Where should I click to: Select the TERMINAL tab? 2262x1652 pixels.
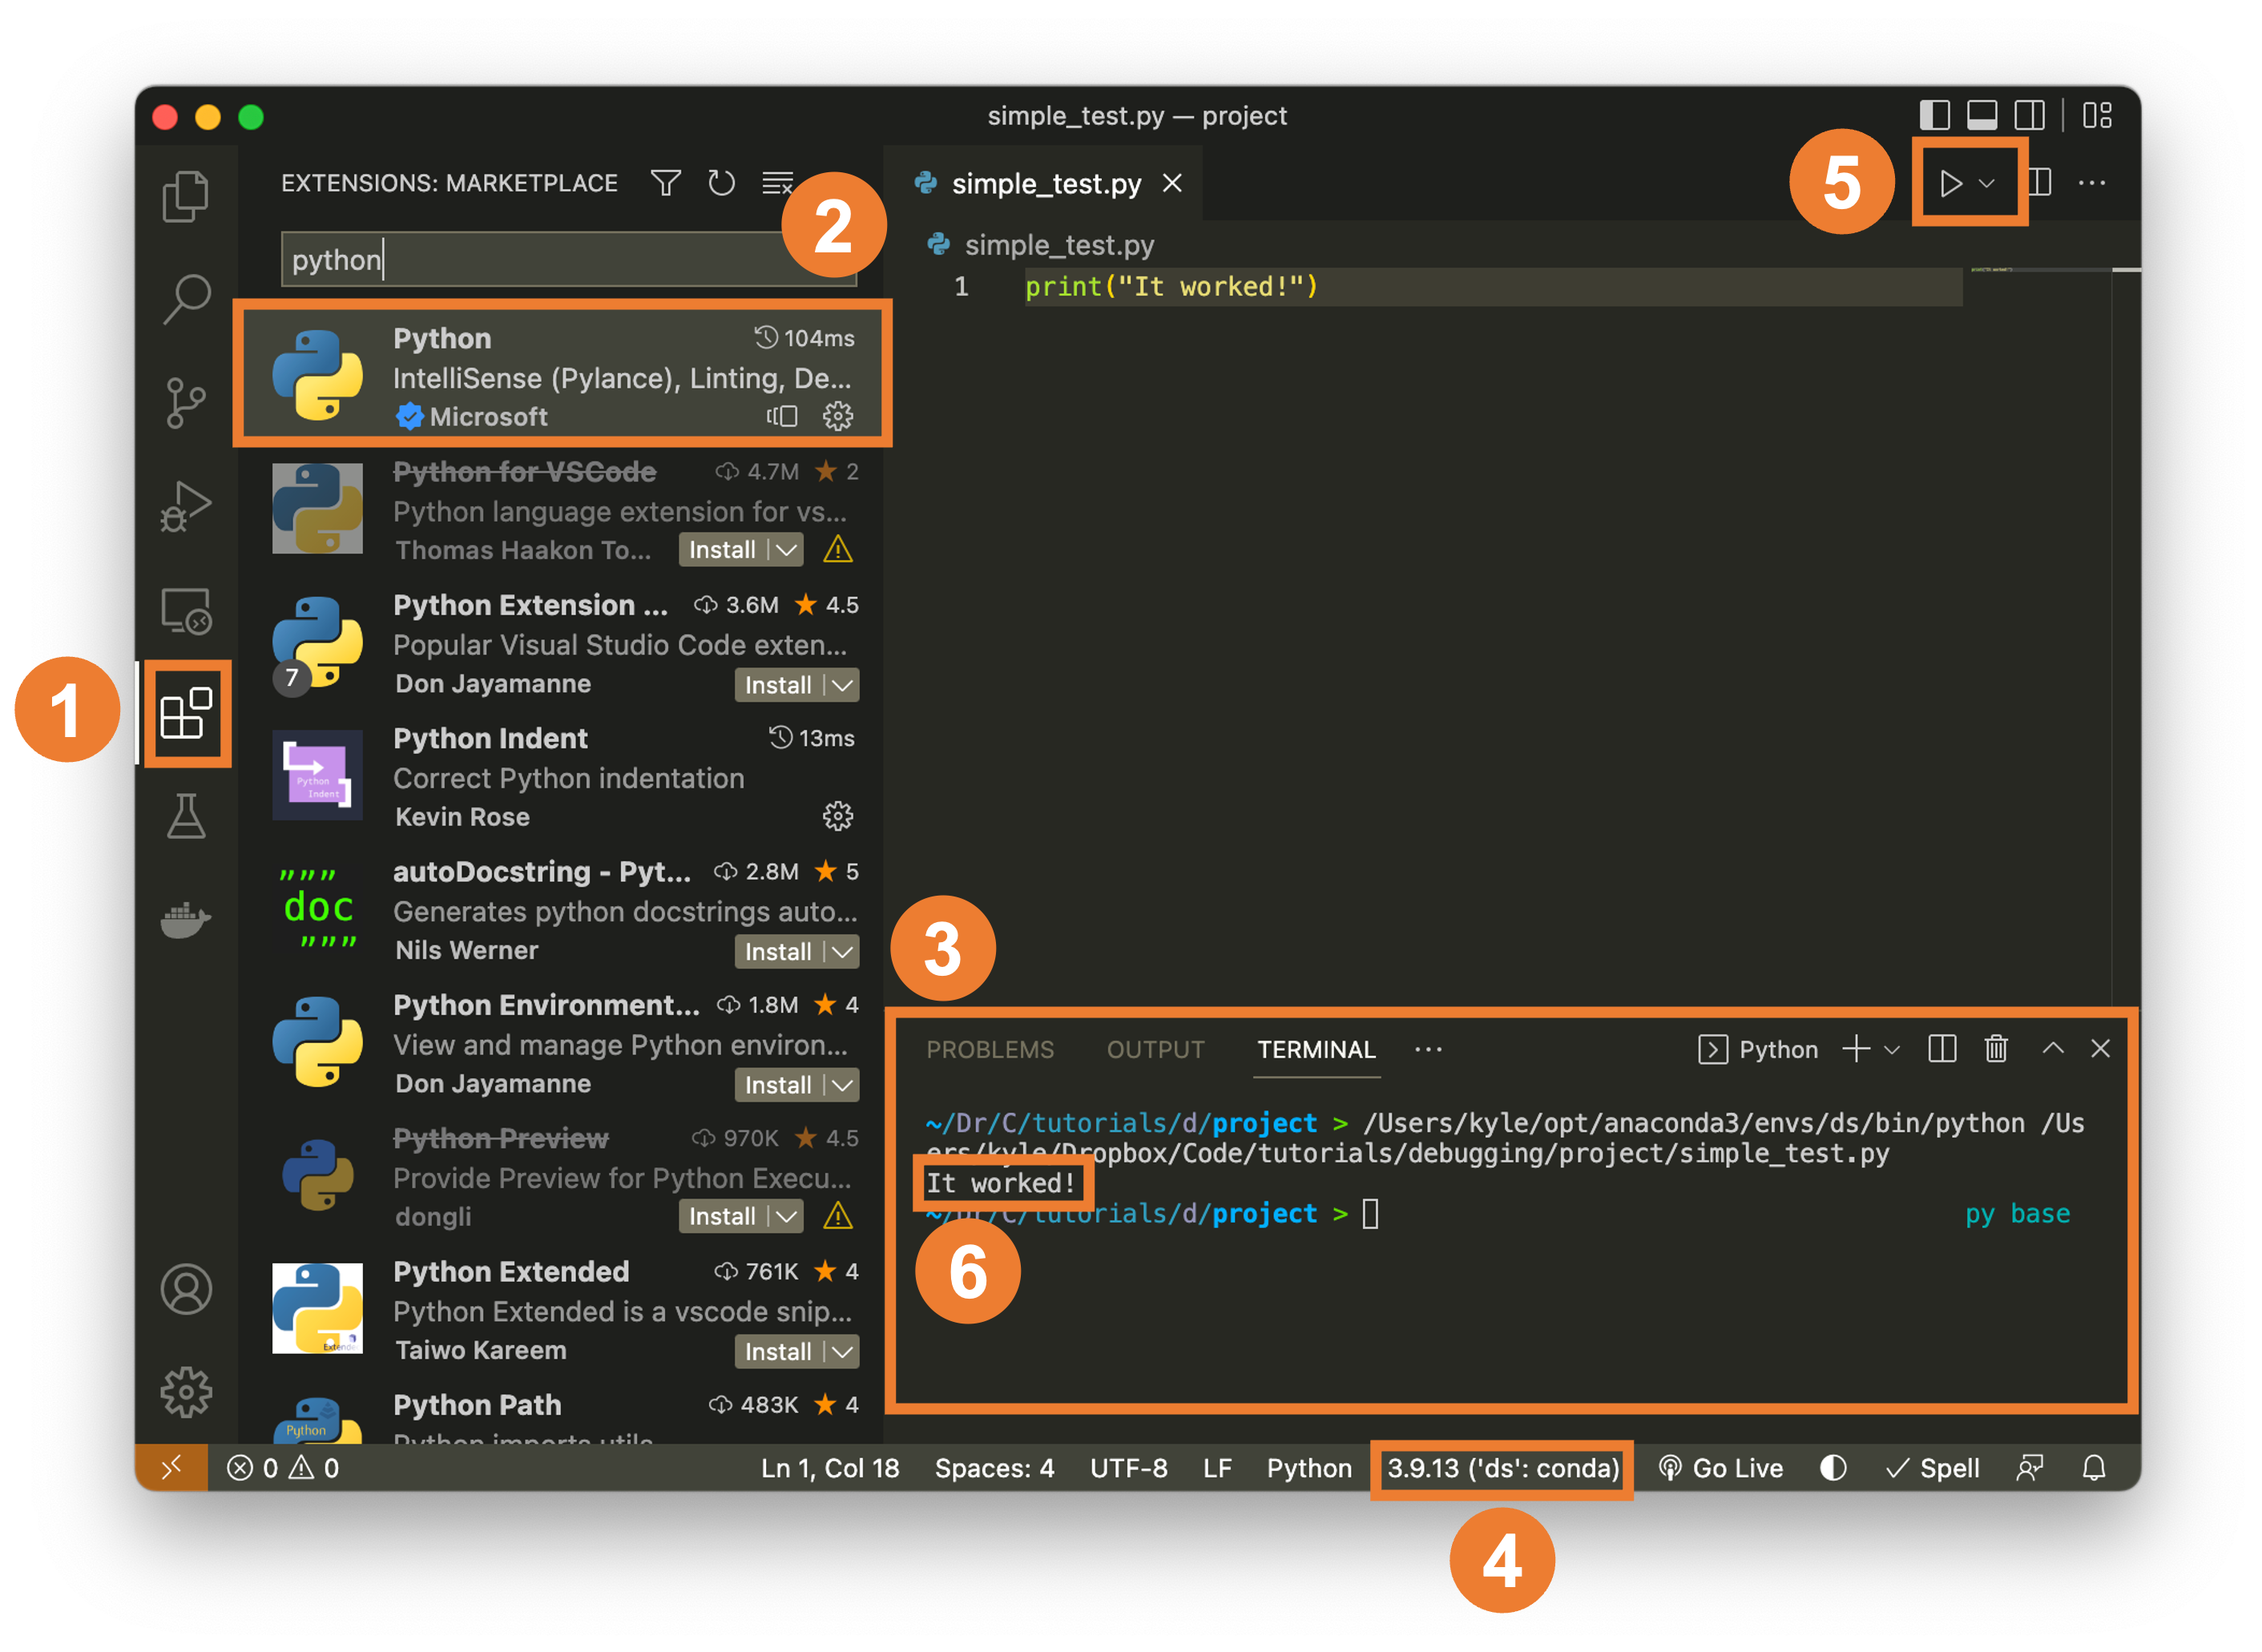[1316, 1049]
